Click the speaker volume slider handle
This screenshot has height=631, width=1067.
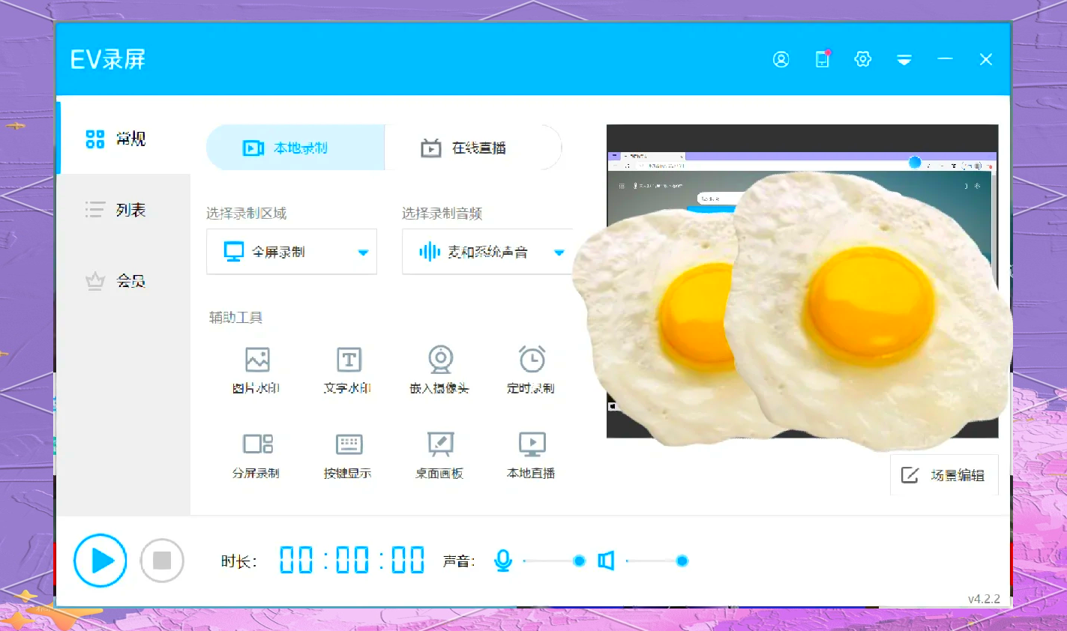[682, 561]
